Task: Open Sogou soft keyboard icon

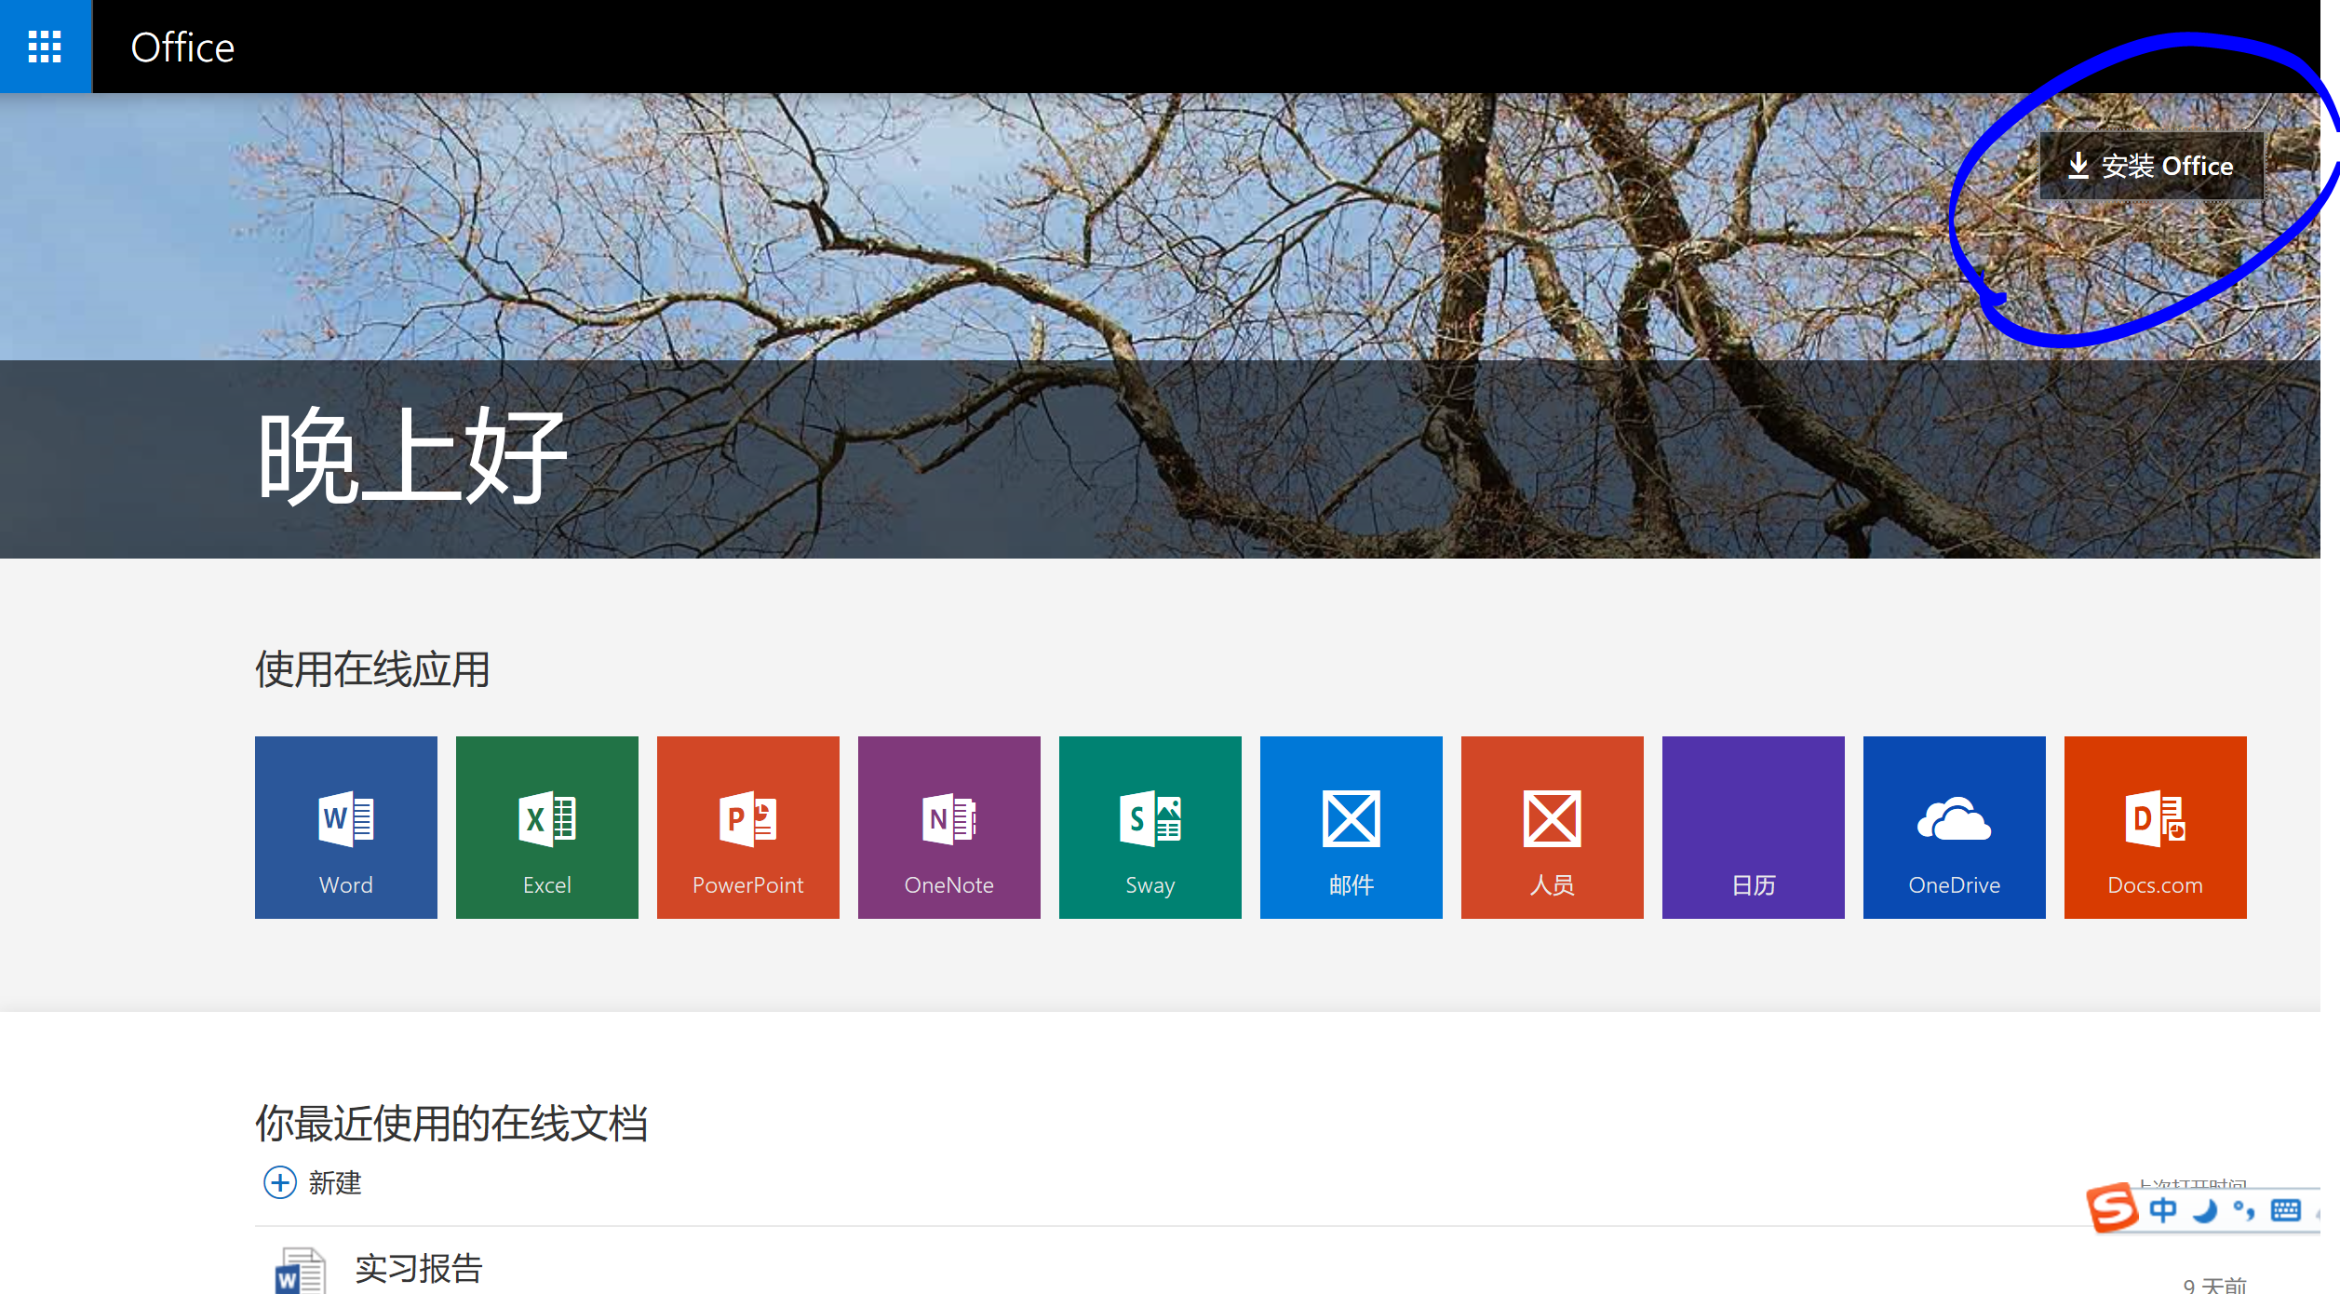Action: click(2286, 1210)
